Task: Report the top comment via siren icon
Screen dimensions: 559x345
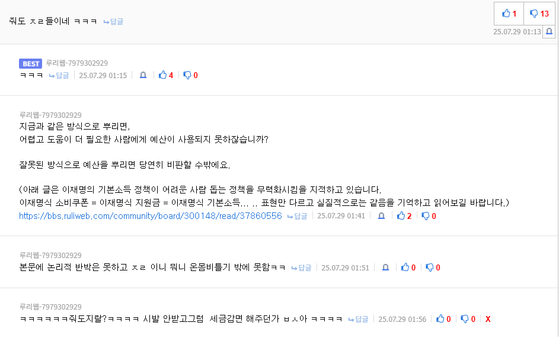Action: pos(549,32)
